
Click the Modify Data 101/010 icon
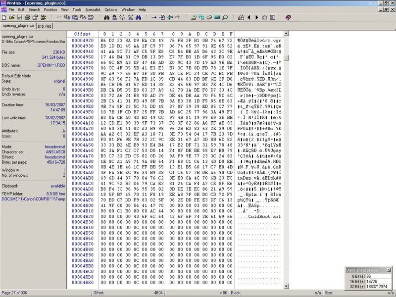pos(91,17)
